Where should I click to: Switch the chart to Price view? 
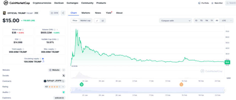point(75,21)
